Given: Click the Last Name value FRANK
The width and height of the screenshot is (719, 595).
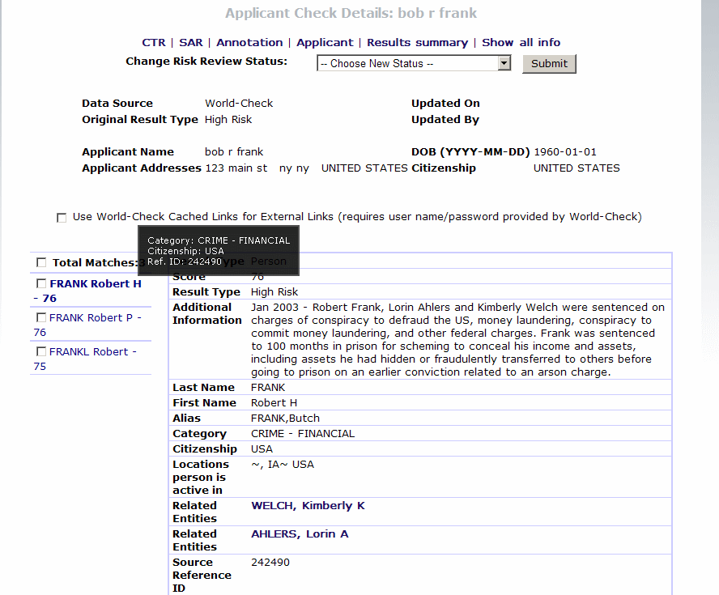Looking at the screenshot, I should click(x=268, y=388).
